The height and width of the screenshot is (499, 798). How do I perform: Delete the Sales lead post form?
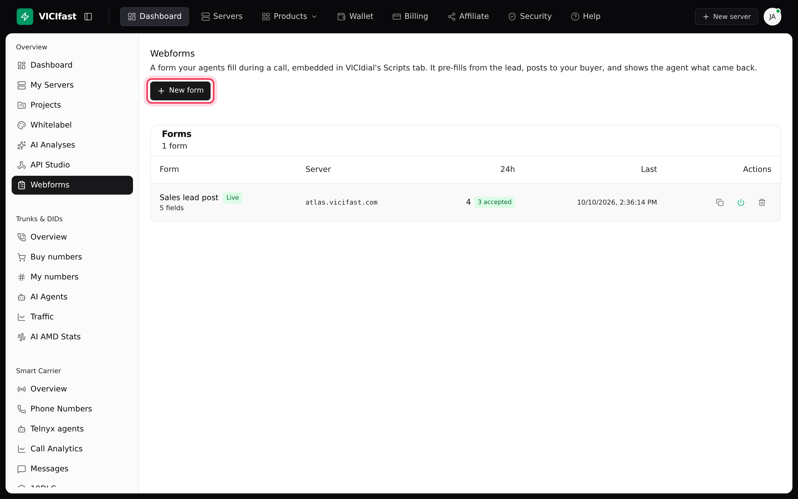pyautogui.click(x=762, y=202)
